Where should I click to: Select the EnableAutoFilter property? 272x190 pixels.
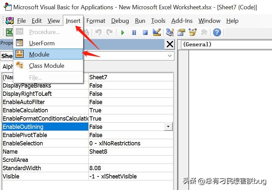[45, 102]
